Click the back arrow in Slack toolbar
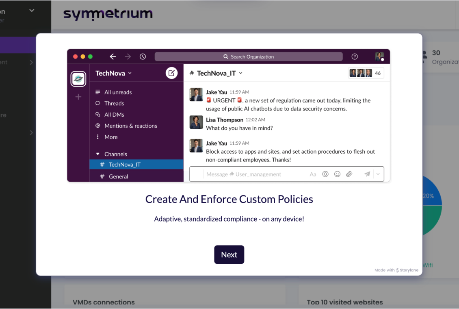The image size is (459, 309). coord(113,57)
